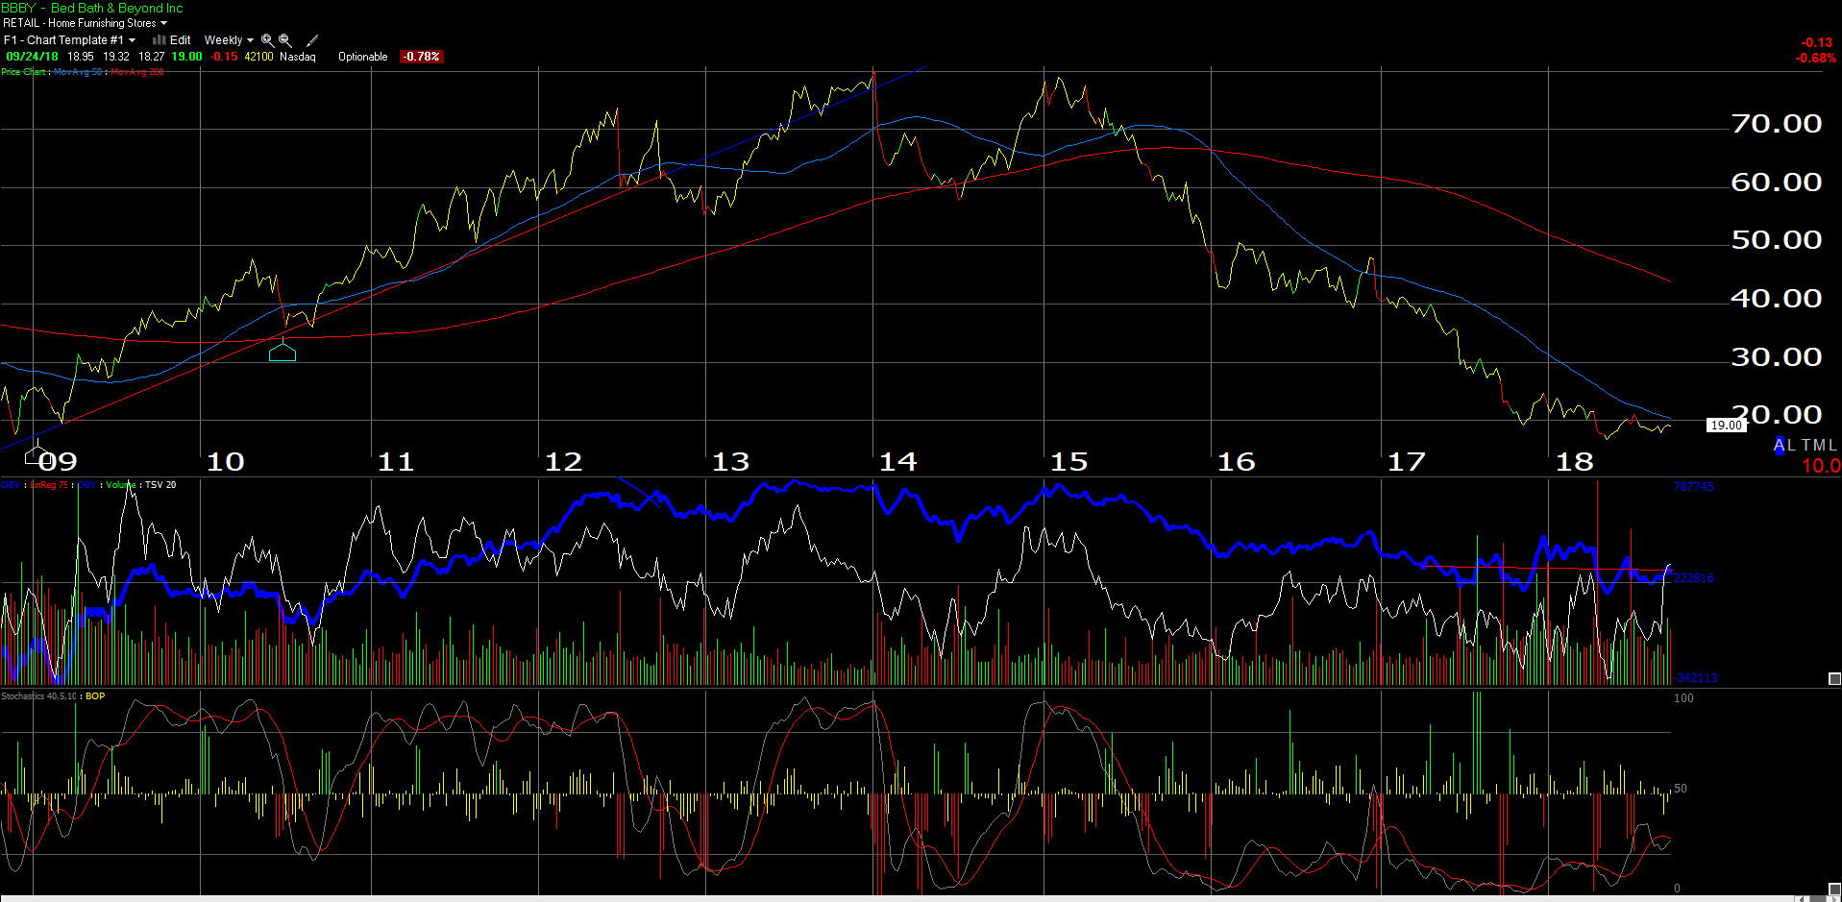Image resolution: width=1842 pixels, height=902 pixels.
Task: Click the Volume indicator label
Action: [x=120, y=485]
